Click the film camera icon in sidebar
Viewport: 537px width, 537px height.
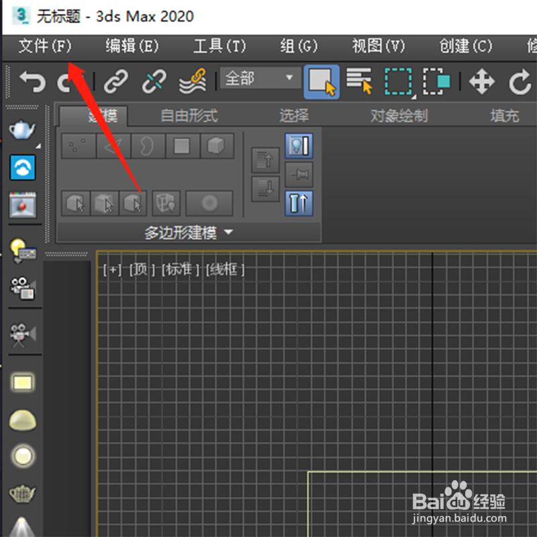pyautogui.click(x=23, y=334)
